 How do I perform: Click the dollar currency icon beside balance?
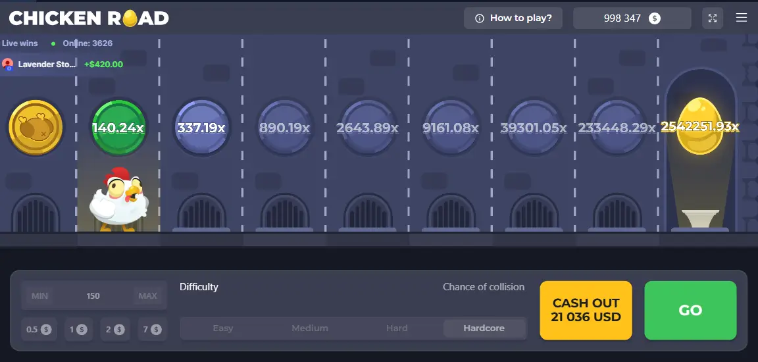[x=655, y=18]
